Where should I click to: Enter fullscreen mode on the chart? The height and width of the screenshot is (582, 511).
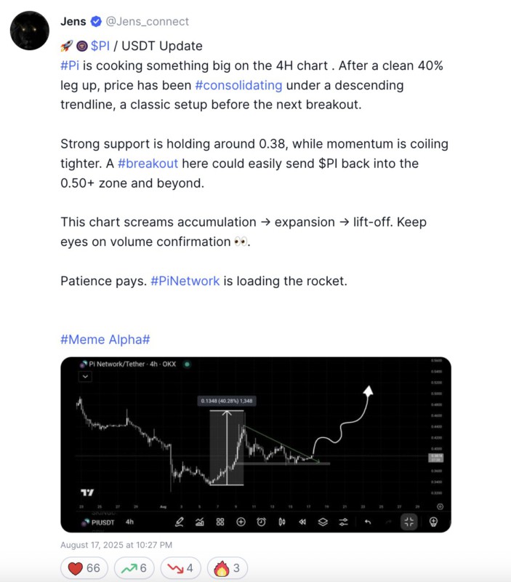(x=409, y=522)
